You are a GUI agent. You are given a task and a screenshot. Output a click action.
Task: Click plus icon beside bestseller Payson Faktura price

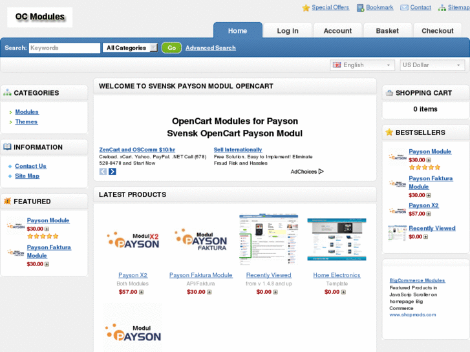tap(429, 195)
